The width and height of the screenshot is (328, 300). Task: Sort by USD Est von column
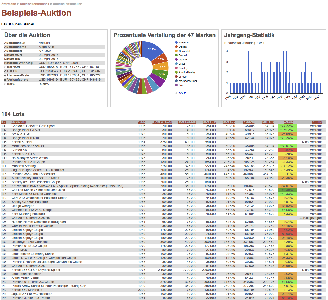[162, 122]
